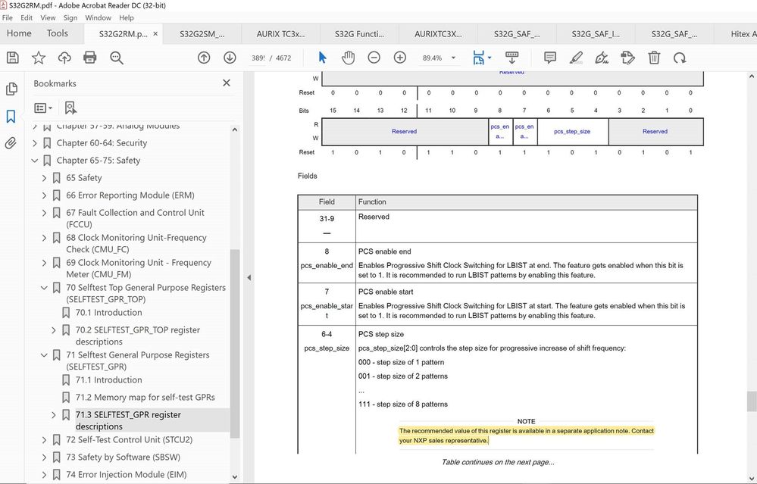Screen dimensions: 757x484
Task: Expand 71.3 SELFTEST_GPR register descriptions
Action: coord(54,415)
